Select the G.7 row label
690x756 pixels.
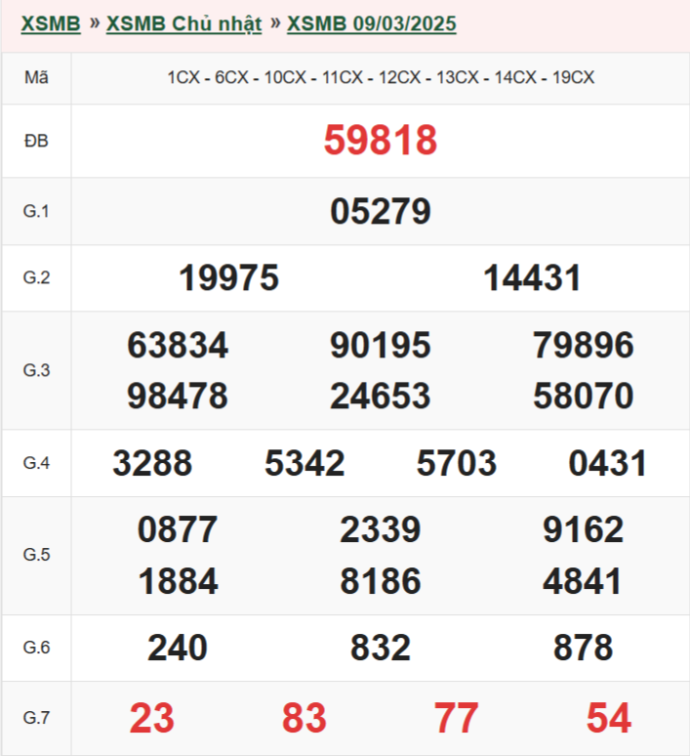pos(37,718)
